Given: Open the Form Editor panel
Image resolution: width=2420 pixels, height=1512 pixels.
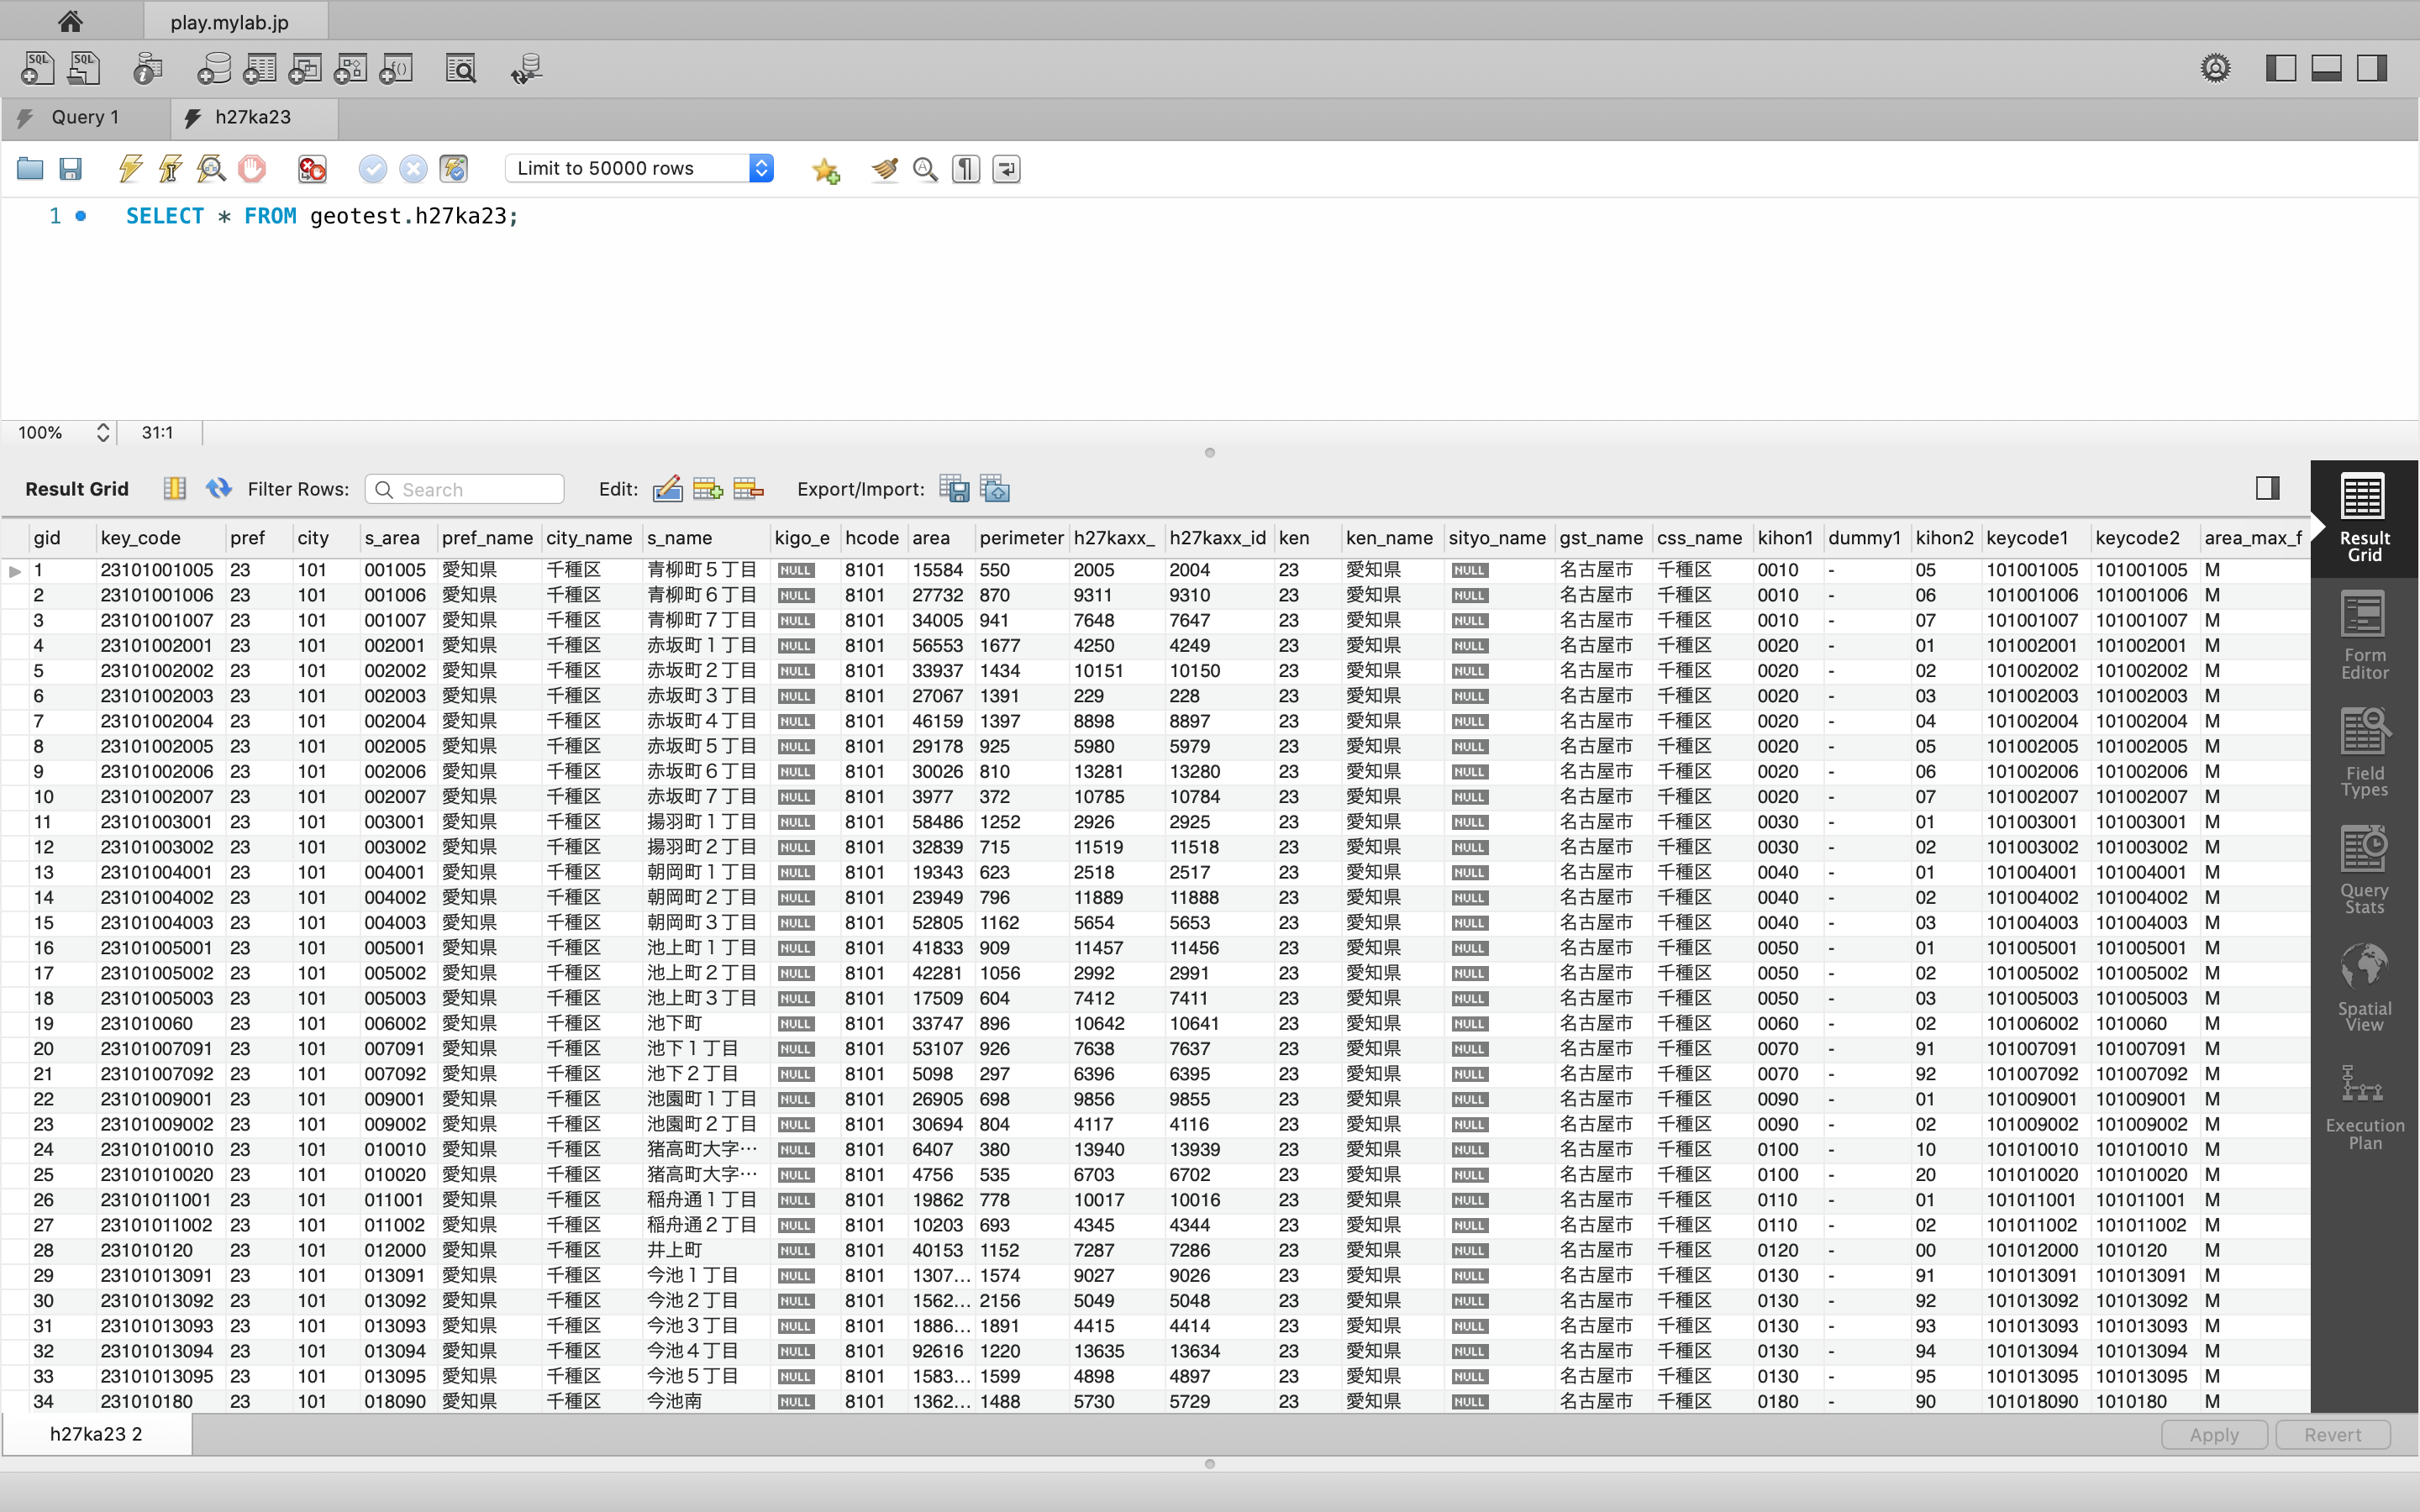Looking at the screenshot, I should pyautogui.click(x=2363, y=634).
